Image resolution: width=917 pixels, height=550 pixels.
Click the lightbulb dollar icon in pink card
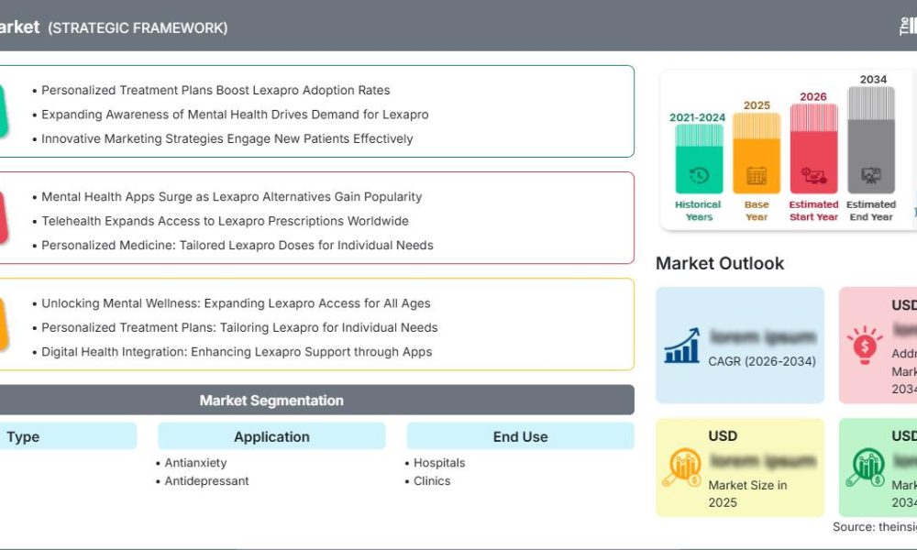tap(865, 346)
